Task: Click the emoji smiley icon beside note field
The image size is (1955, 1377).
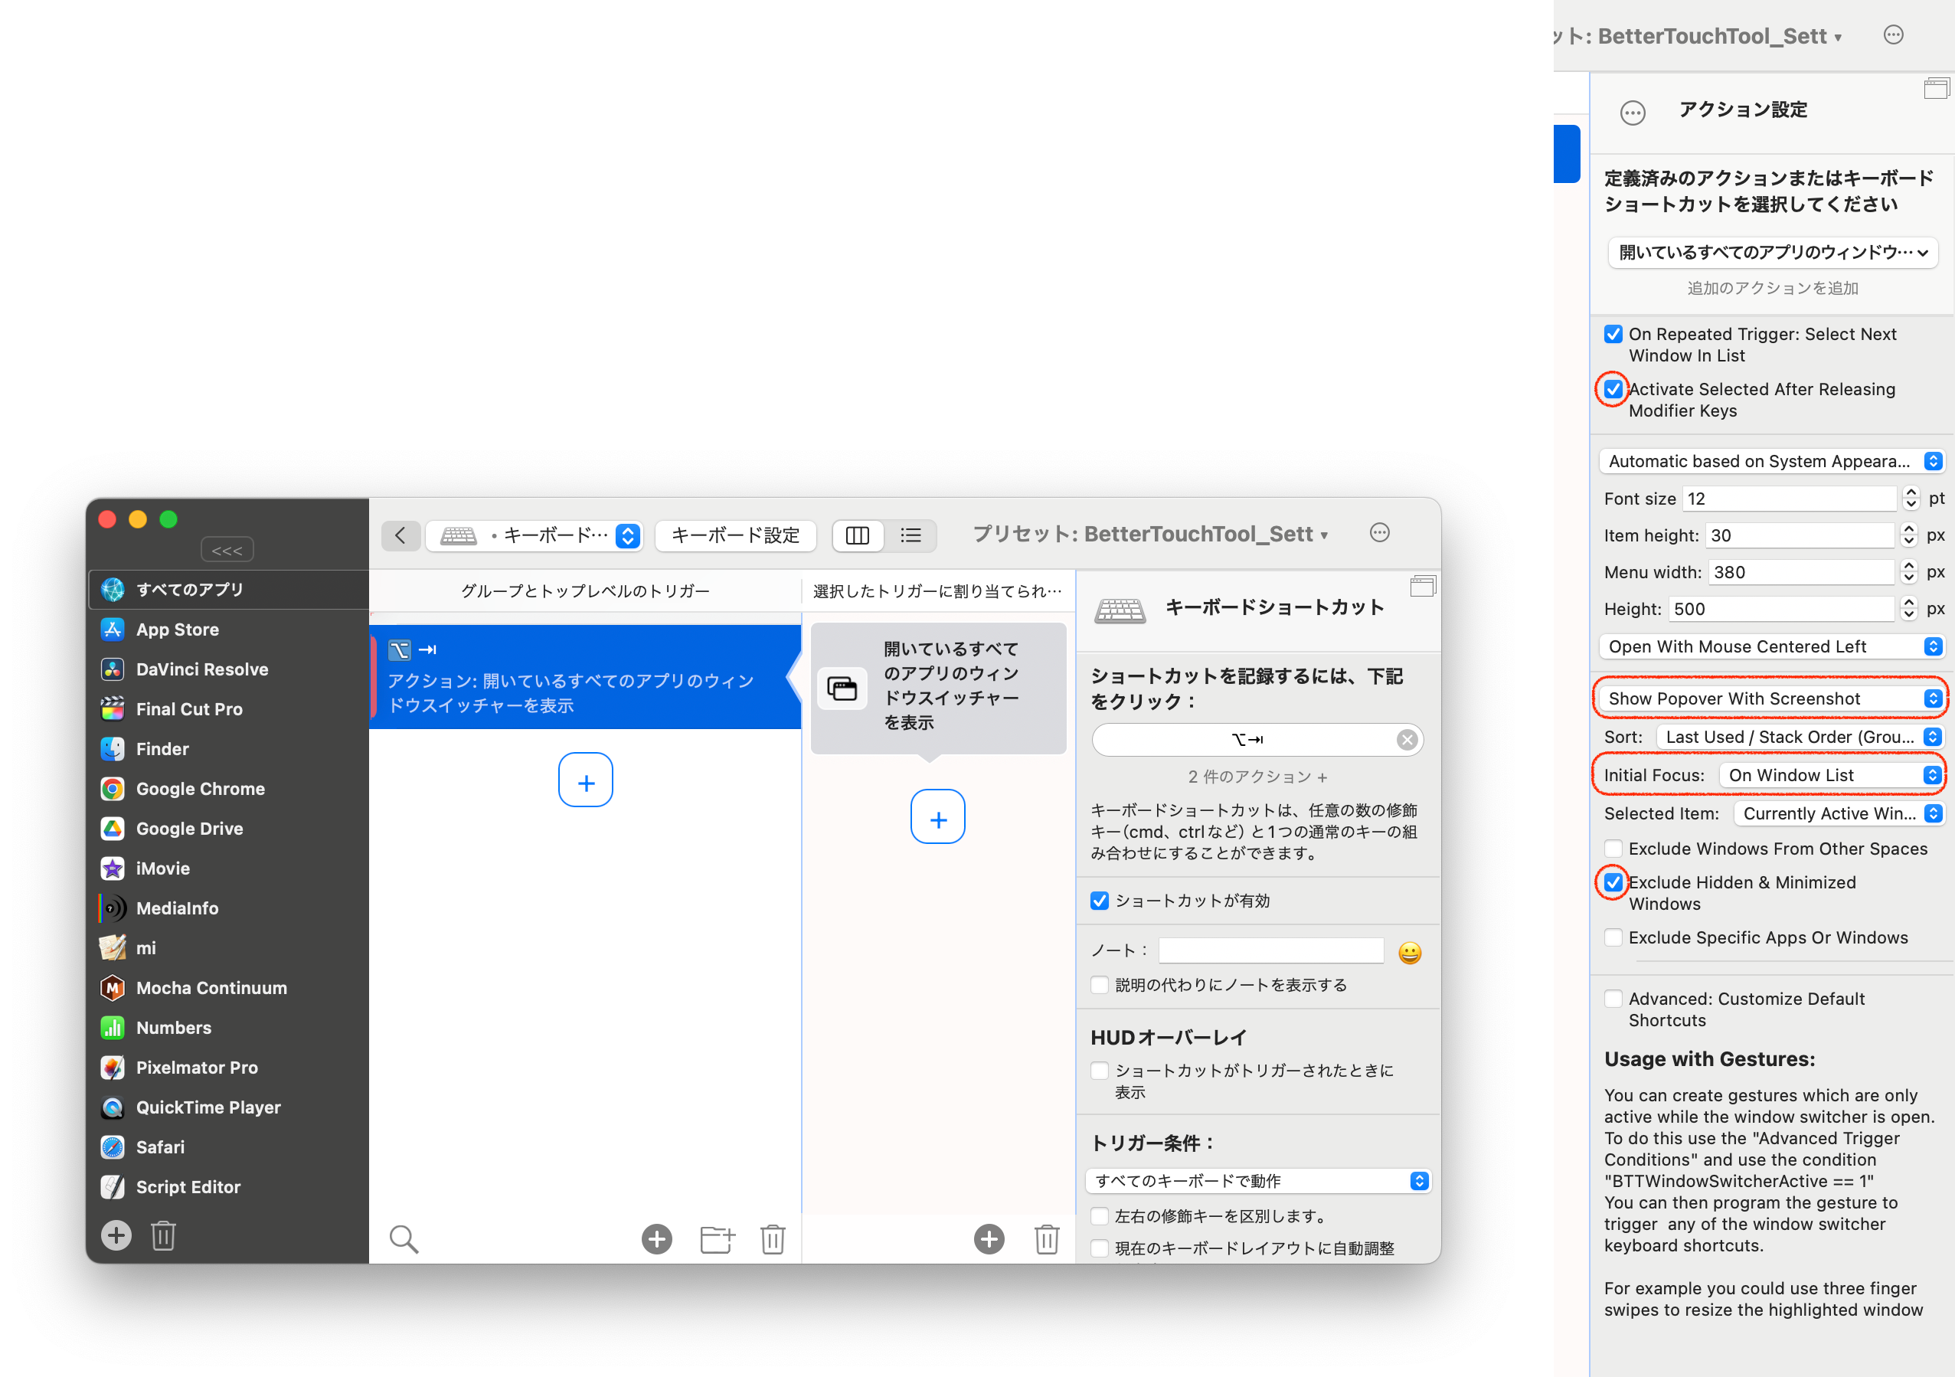Action: click(x=1409, y=952)
